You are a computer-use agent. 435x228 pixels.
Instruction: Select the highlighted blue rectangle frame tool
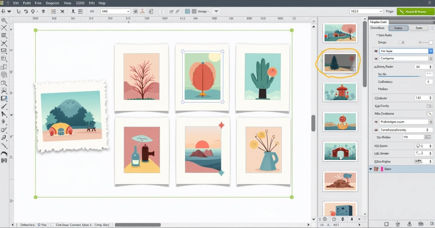point(4,99)
